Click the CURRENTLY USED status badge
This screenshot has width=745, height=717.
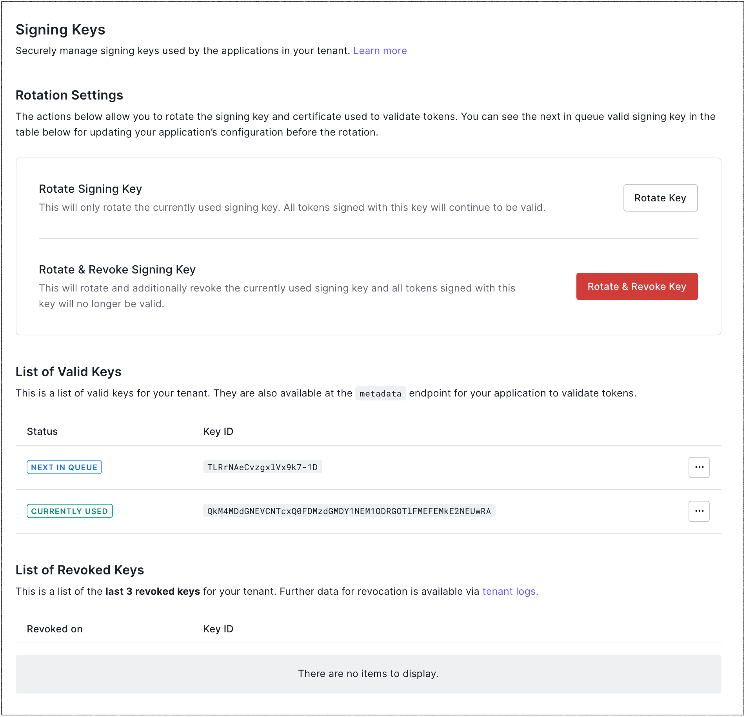69,511
